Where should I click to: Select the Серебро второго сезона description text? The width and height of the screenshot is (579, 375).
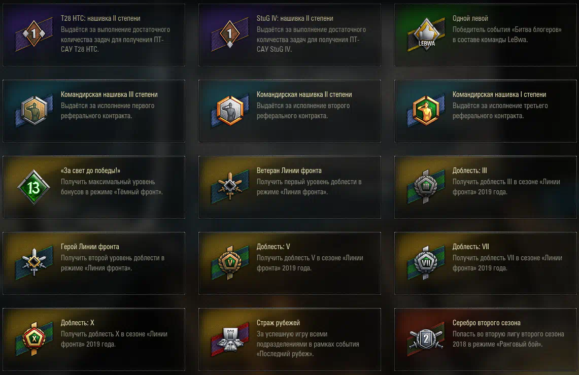(x=508, y=339)
